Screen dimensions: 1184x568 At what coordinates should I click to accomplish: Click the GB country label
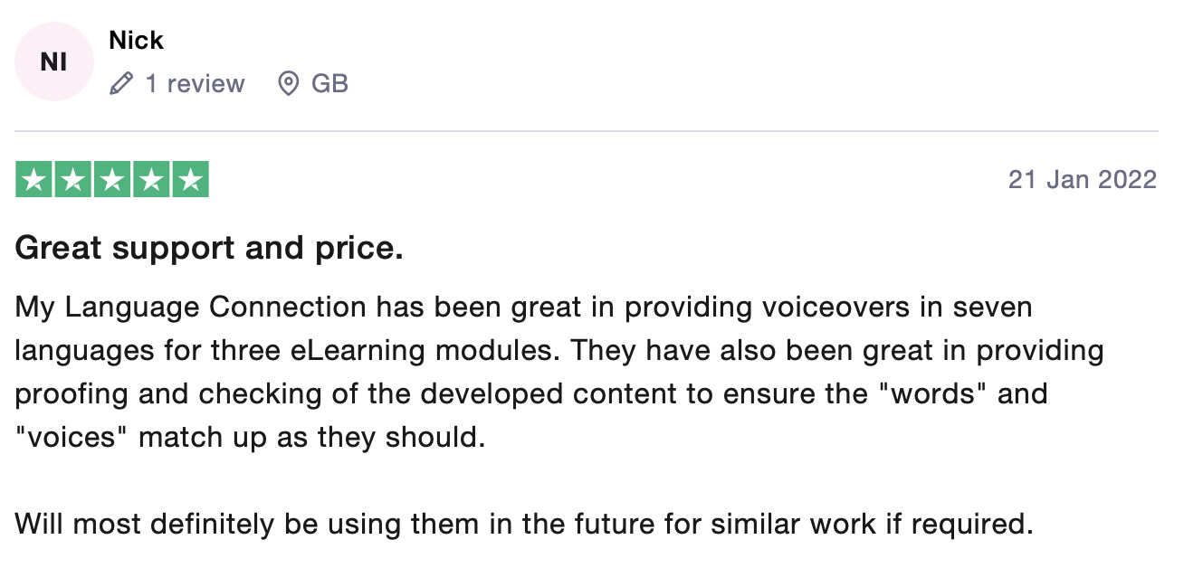tap(329, 84)
